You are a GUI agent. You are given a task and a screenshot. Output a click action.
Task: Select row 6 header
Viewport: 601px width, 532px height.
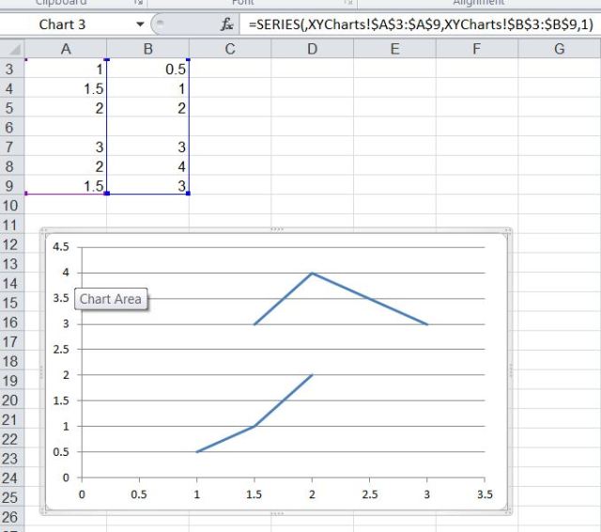click(12, 127)
